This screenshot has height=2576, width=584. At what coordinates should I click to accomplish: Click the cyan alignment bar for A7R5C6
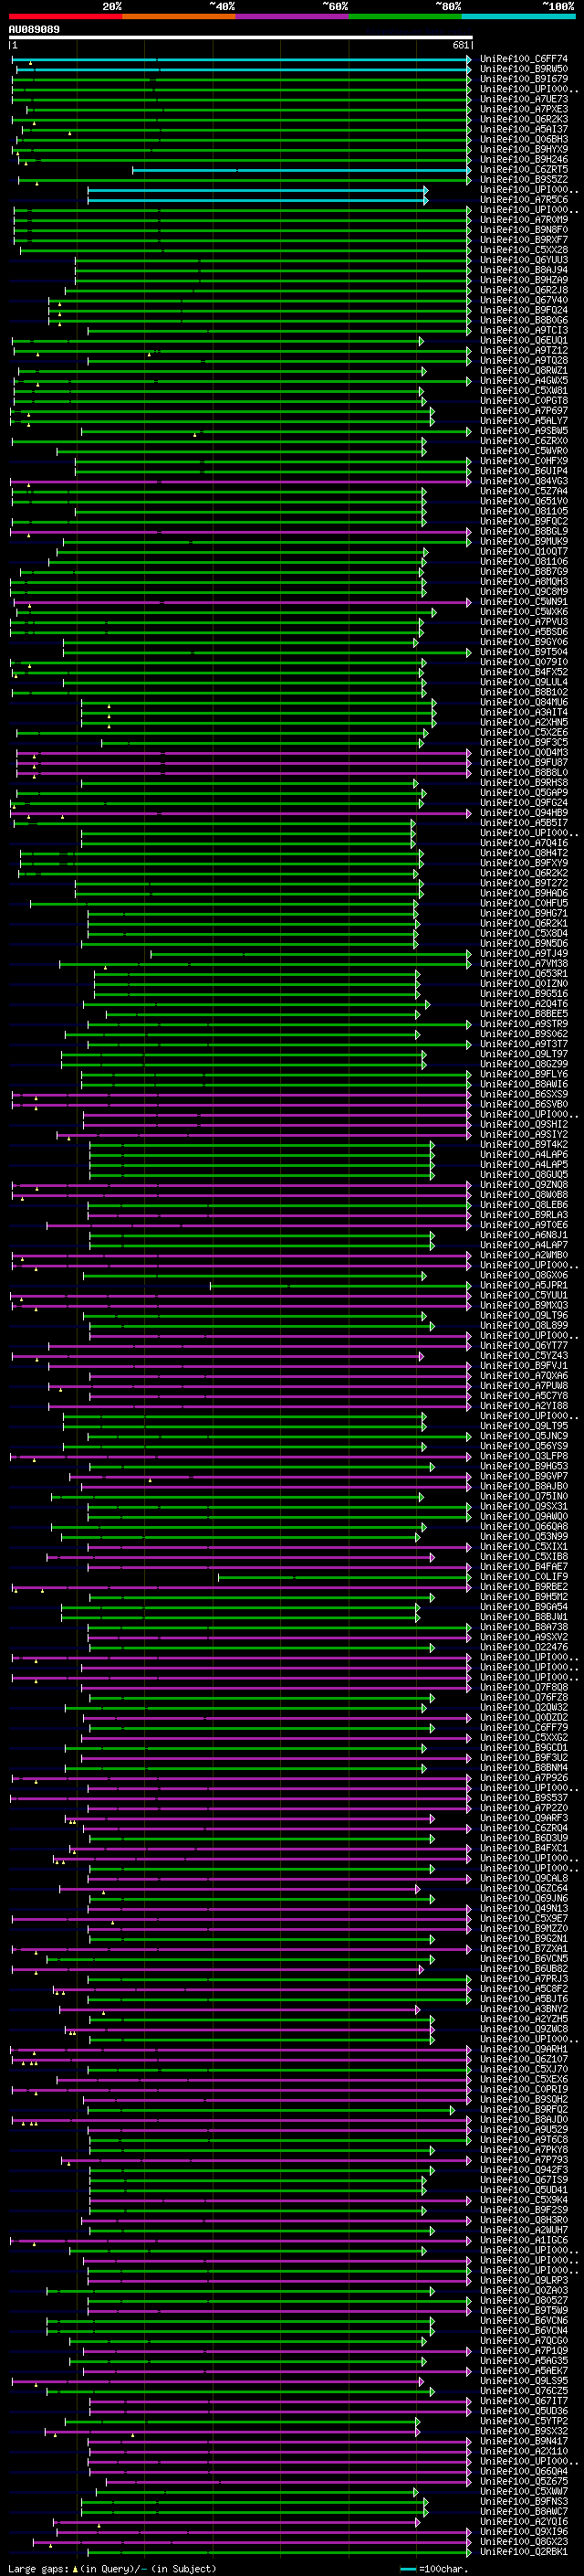point(257,200)
